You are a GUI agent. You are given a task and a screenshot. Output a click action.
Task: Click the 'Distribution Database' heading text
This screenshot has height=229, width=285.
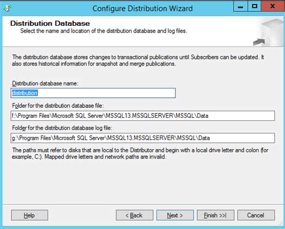(x=50, y=23)
